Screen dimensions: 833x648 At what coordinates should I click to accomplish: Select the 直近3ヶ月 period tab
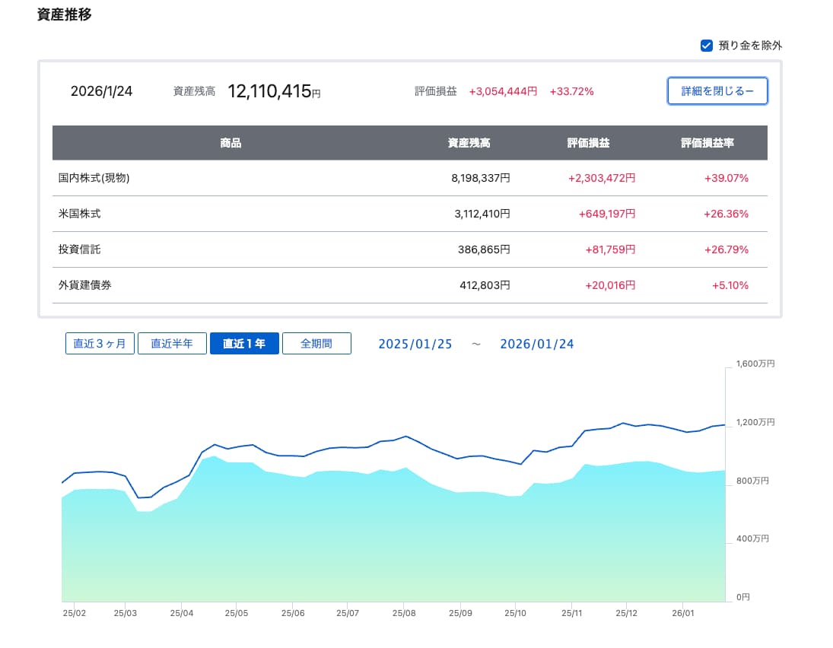coord(100,344)
